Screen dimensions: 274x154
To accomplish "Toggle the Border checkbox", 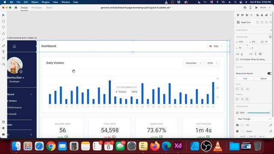I will (x=237, y=131).
